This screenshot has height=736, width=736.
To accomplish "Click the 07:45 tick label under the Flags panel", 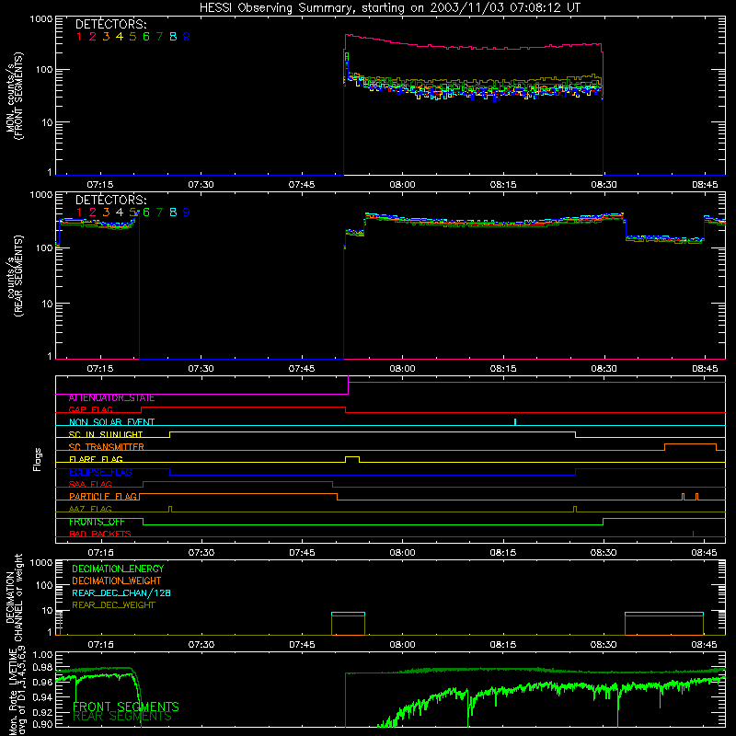I will 302,553.
